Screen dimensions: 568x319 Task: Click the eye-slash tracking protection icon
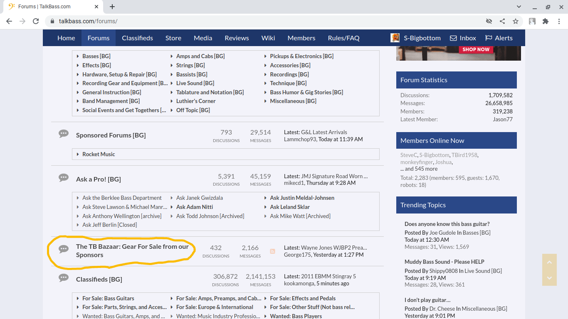click(x=489, y=21)
